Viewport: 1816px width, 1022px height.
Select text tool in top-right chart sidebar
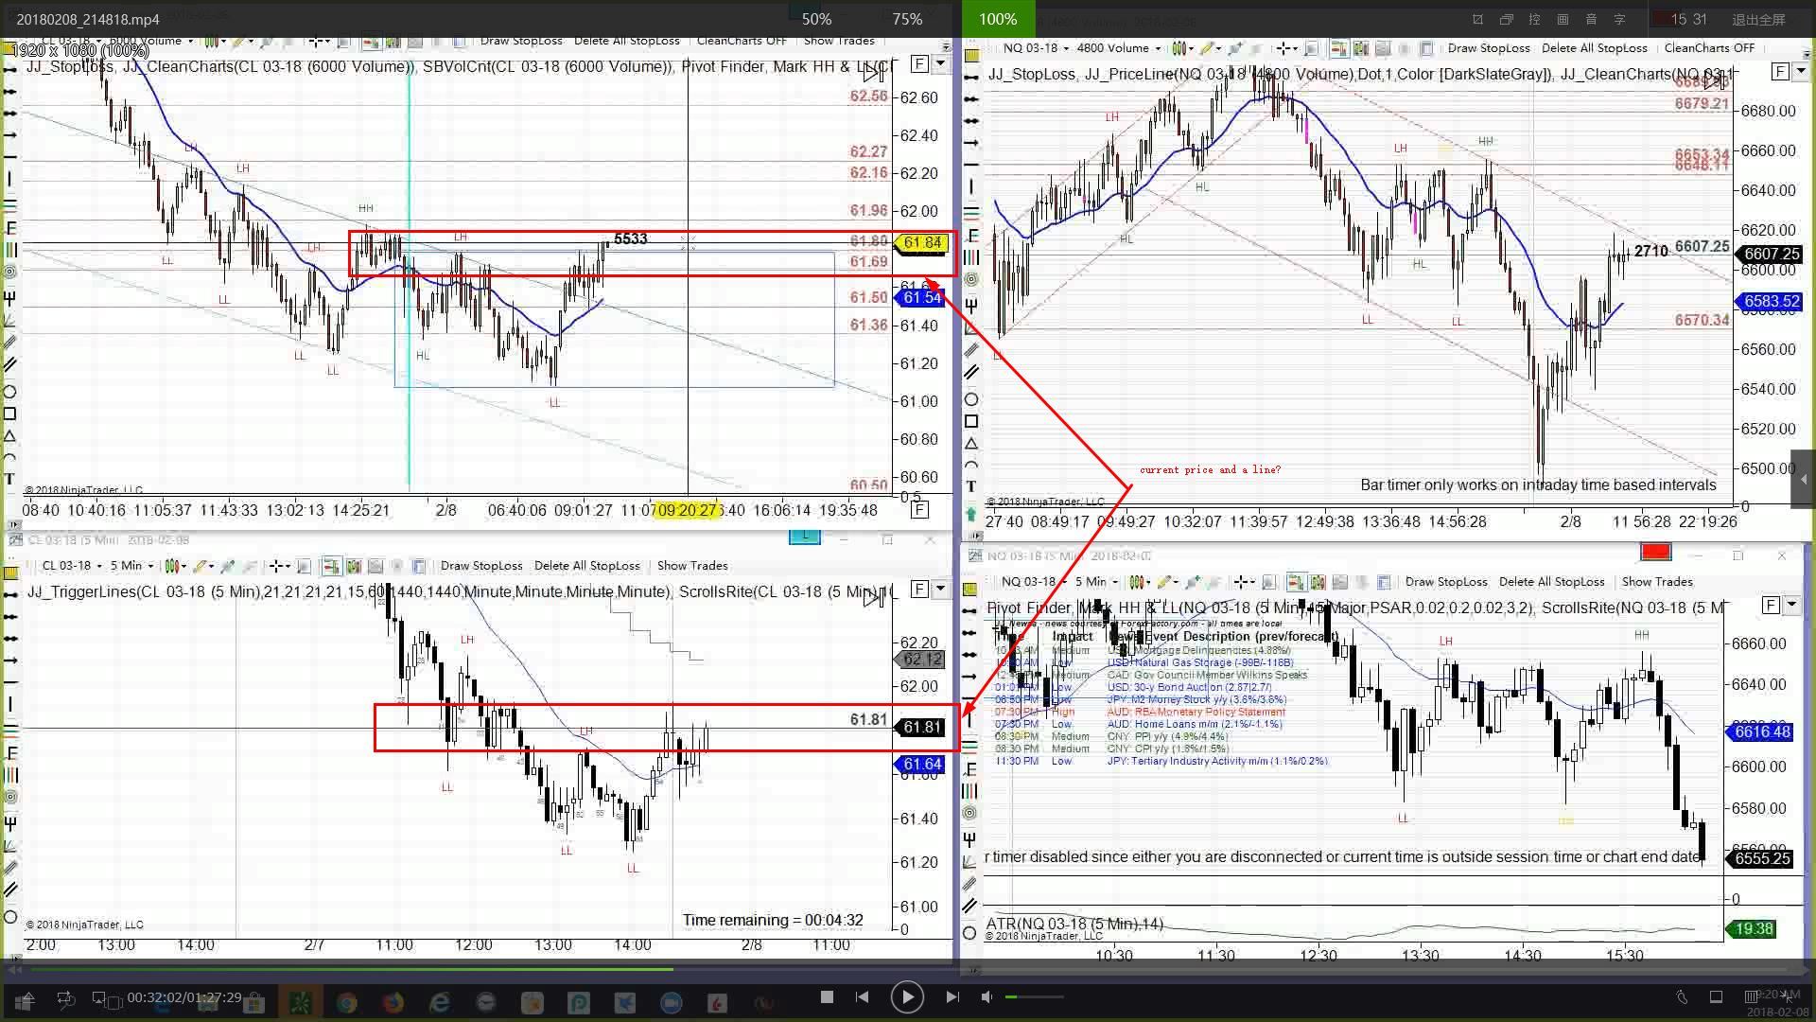(x=971, y=486)
